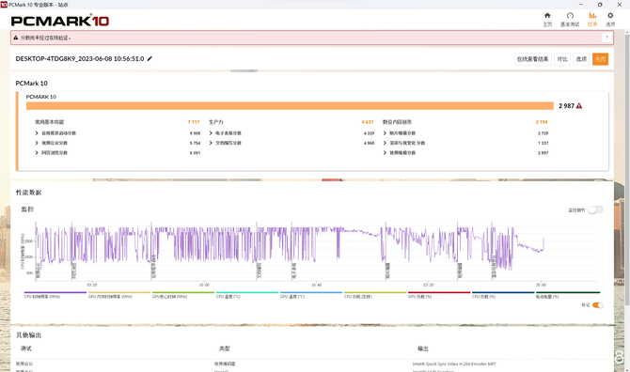Toggle the monitoring details (监控细节) switch
Image resolution: width=630 pixels, height=372 pixels.
pos(595,209)
